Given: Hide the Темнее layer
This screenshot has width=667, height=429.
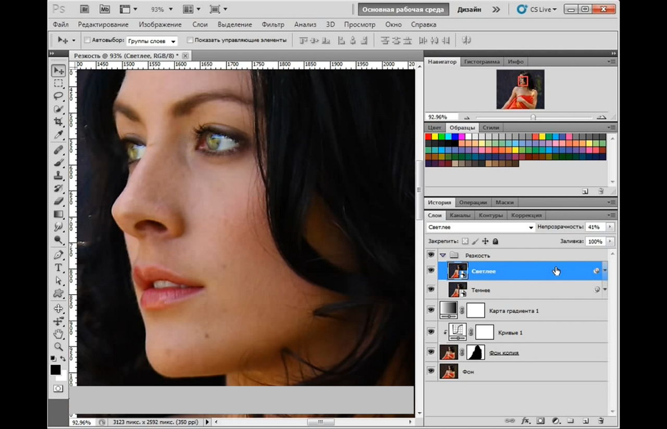Looking at the screenshot, I should coord(430,289).
